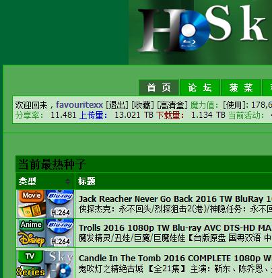Click the Blu-ray icon in Trolls row
The width and height of the screenshot is (272, 278).
point(60,225)
